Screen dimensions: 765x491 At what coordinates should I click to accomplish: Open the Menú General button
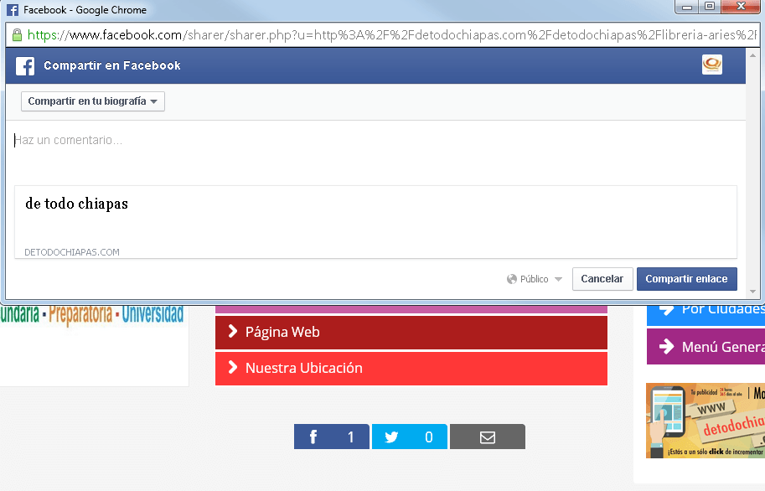tap(706, 347)
